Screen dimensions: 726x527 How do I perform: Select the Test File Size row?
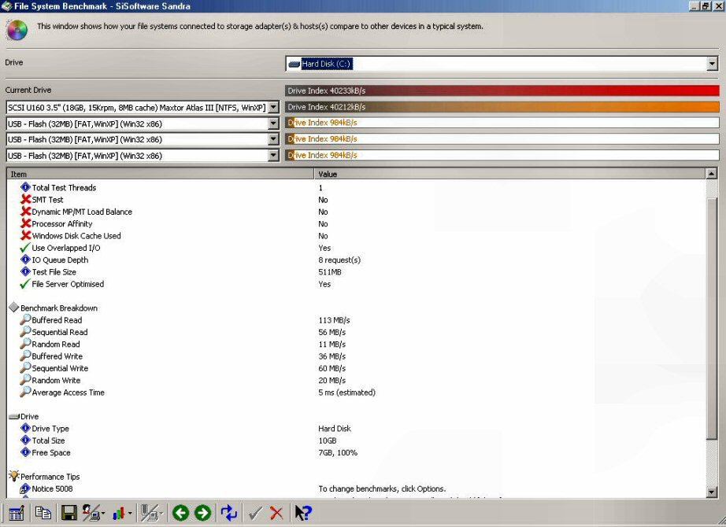356,271
